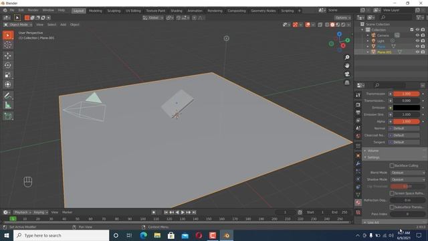Open the World properties tab

click(x=358, y=136)
